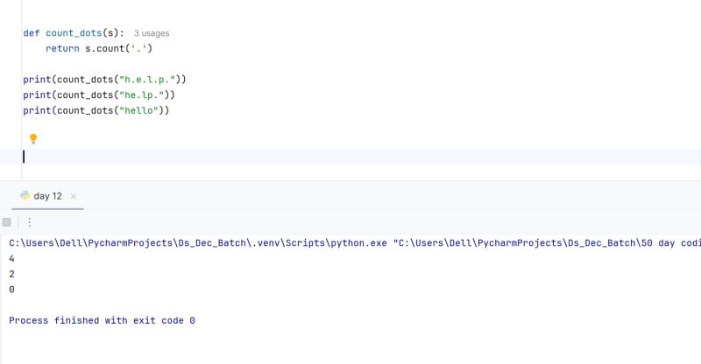Select the day 12 run tab
Image resolution: width=701 pixels, height=364 pixels.
coord(47,196)
